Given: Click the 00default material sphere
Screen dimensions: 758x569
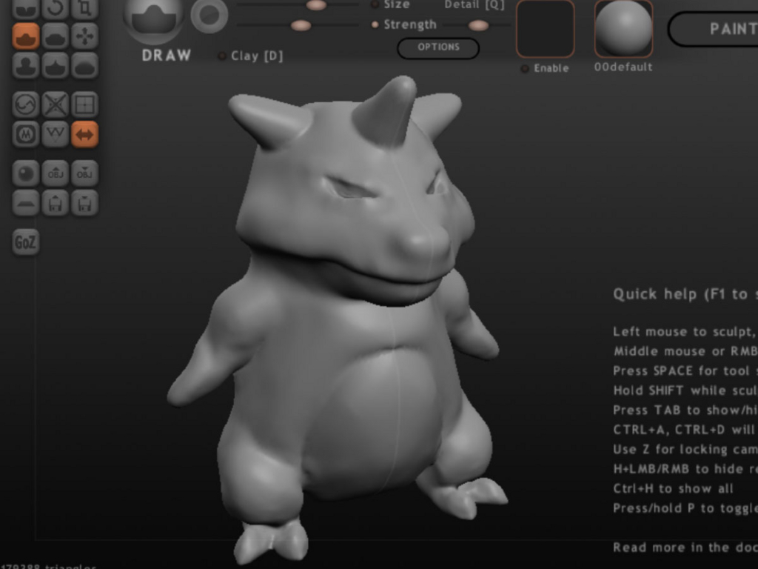Looking at the screenshot, I should tap(623, 29).
